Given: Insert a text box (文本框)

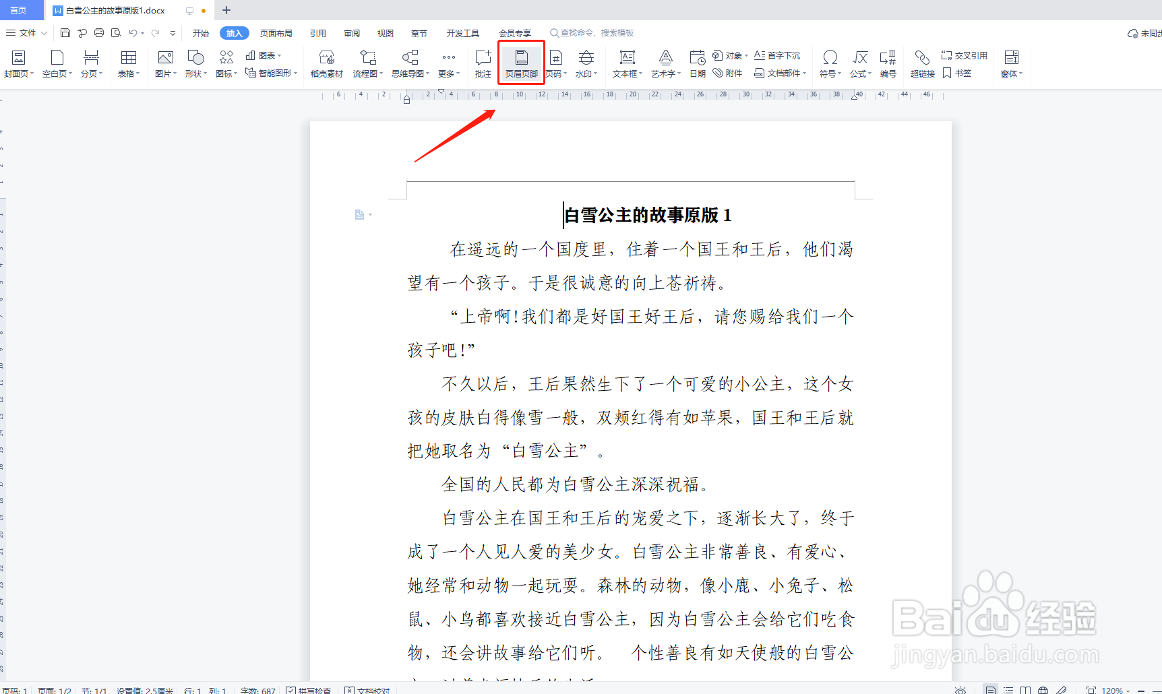Looking at the screenshot, I should pyautogui.click(x=628, y=64).
